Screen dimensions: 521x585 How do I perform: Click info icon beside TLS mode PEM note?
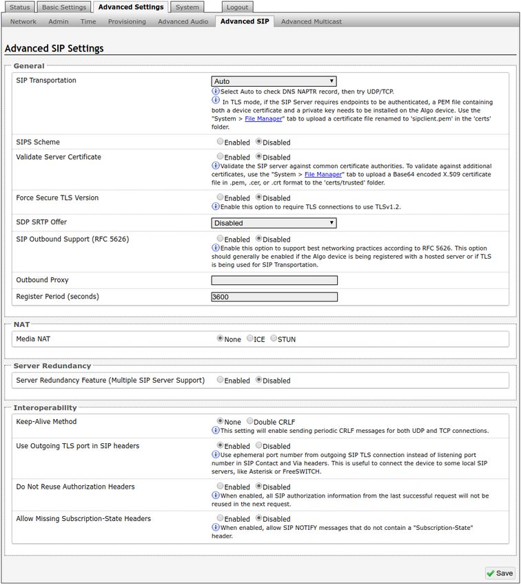point(216,100)
